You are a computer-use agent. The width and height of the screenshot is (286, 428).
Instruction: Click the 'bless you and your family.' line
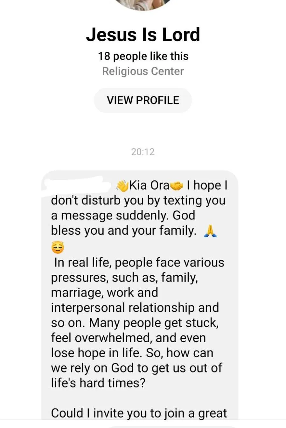pyautogui.click(x=124, y=231)
